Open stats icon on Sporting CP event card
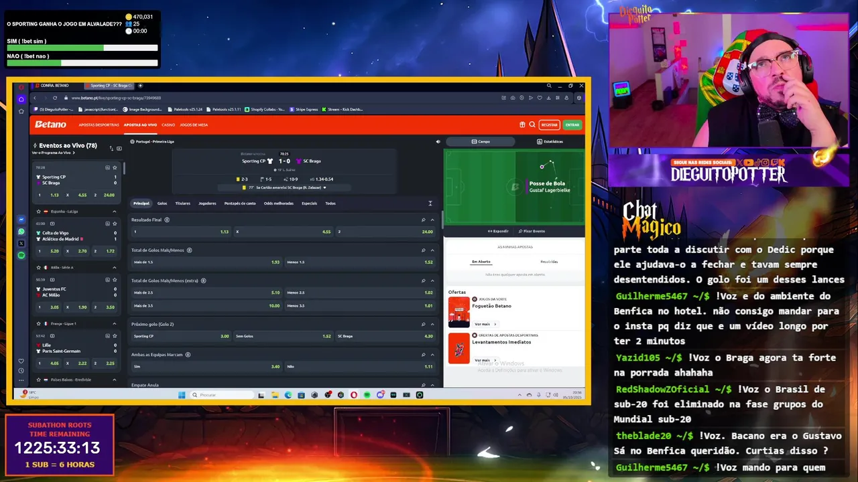Image resolution: width=858 pixels, height=482 pixels. tap(107, 167)
